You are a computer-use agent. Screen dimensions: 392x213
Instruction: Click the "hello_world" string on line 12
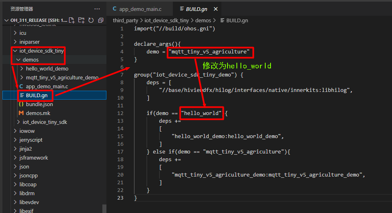click(201, 113)
